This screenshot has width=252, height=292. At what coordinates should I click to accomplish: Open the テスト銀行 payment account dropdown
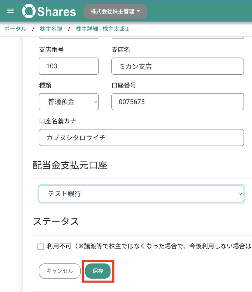pyautogui.click(x=141, y=194)
